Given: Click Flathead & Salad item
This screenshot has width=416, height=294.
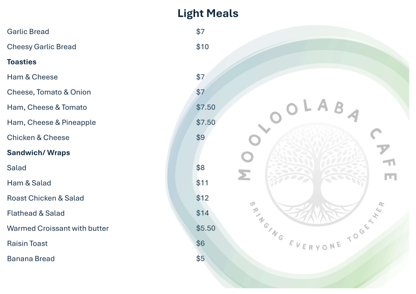Looking at the screenshot, I should tap(36, 214).
